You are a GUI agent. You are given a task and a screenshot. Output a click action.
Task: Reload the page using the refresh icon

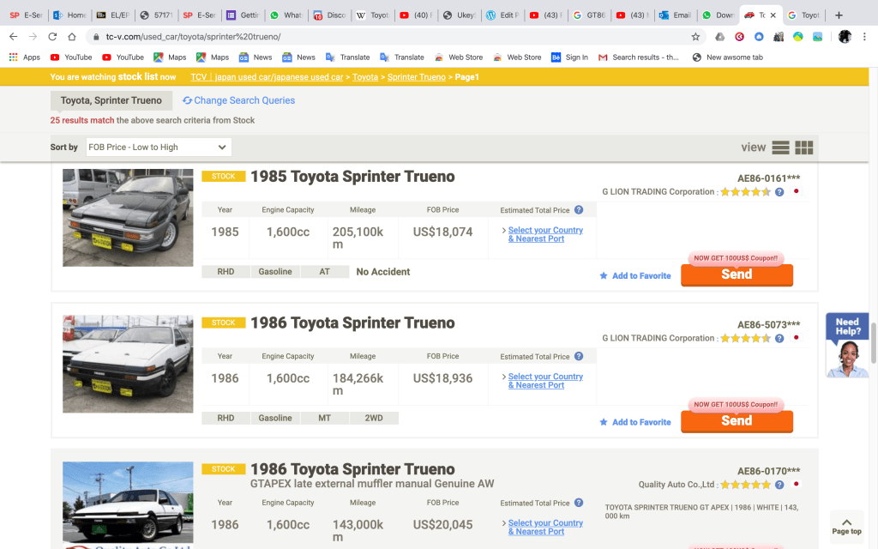(52, 37)
